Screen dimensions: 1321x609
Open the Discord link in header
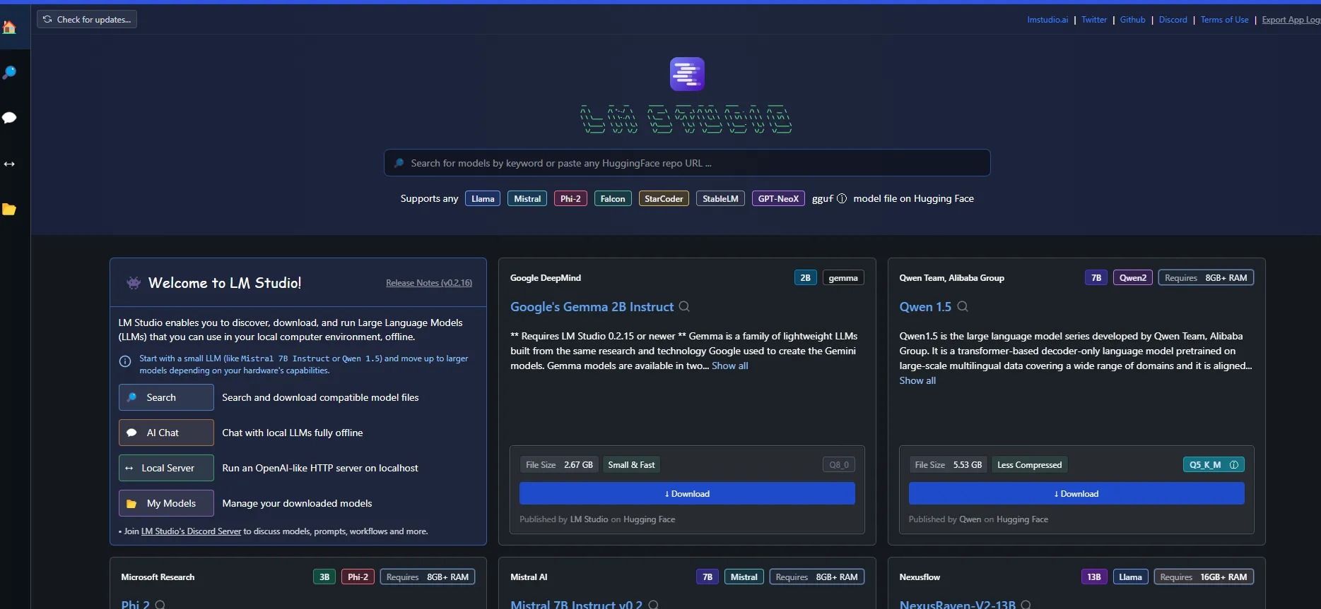pyautogui.click(x=1173, y=20)
